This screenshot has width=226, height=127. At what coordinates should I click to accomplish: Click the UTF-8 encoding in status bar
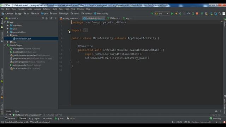(x=187, y=122)
